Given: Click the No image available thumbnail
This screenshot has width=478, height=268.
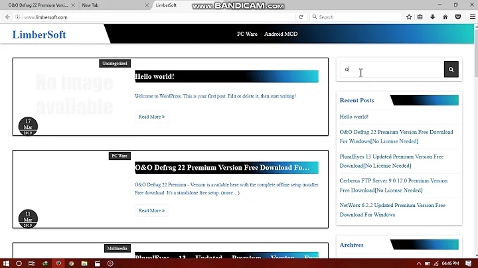Looking at the screenshot, I should [x=74, y=94].
